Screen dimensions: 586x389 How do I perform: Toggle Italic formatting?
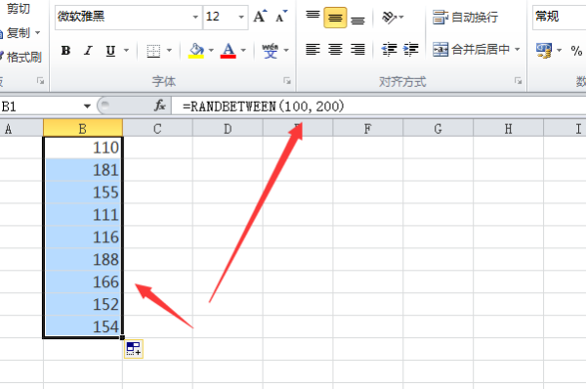[88, 51]
